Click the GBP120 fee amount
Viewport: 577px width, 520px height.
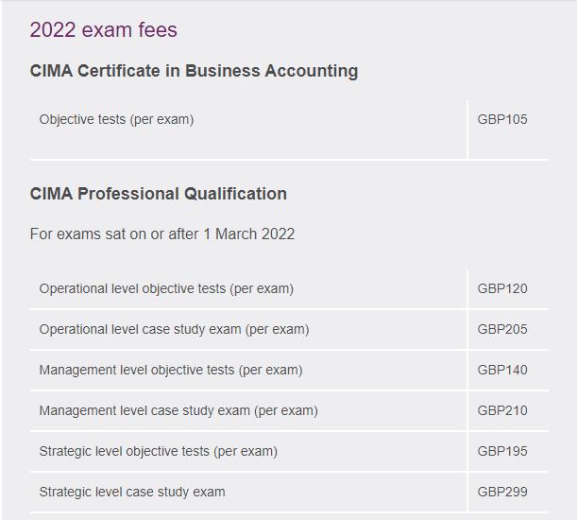click(502, 288)
